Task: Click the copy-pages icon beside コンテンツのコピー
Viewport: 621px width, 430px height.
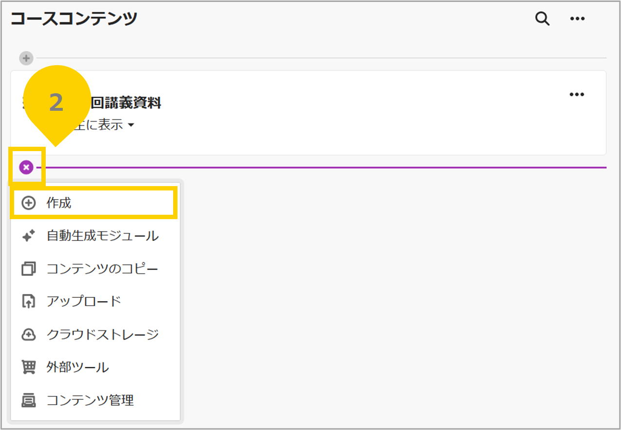Action: [29, 269]
